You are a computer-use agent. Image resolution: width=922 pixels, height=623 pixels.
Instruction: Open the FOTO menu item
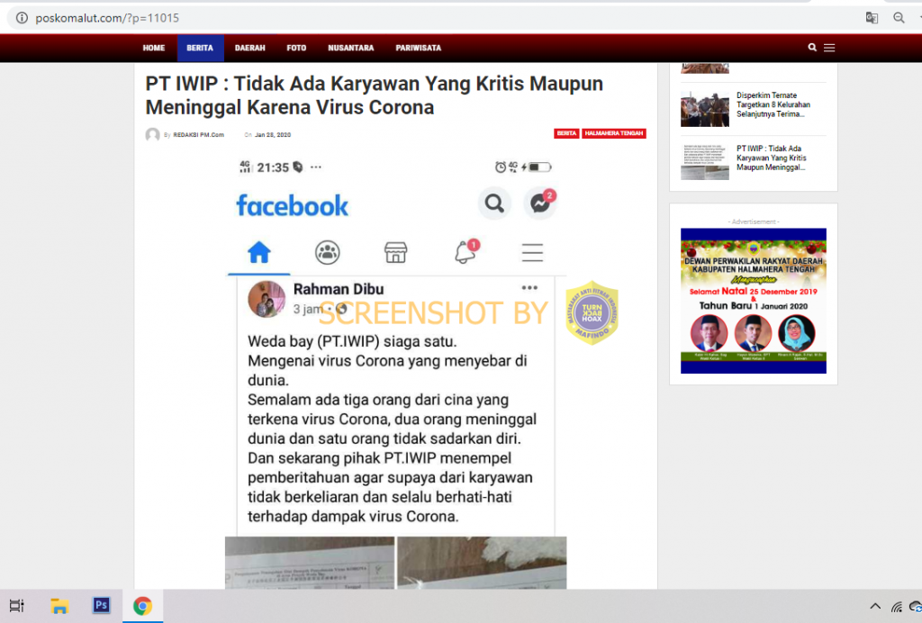pyautogui.click(x=296, y=49)
